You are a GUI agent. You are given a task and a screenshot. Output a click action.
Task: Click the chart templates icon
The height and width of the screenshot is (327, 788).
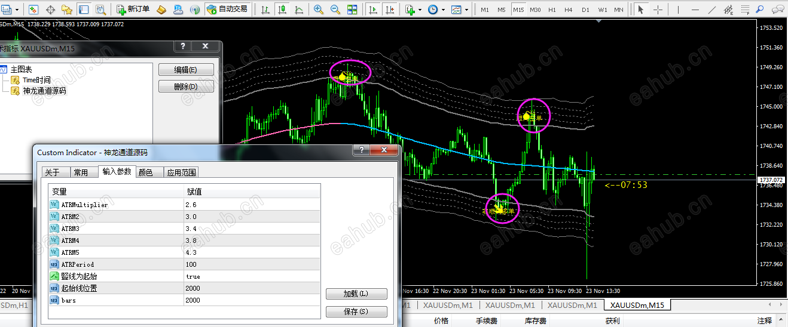[x=456, y=10]
